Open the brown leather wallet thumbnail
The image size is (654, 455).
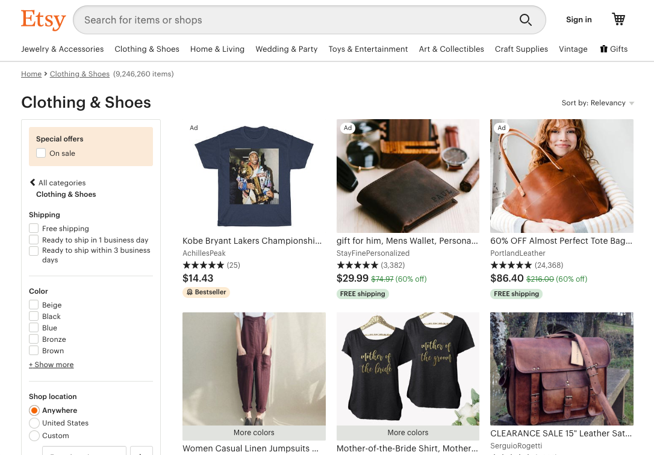[x=408, y=176]
